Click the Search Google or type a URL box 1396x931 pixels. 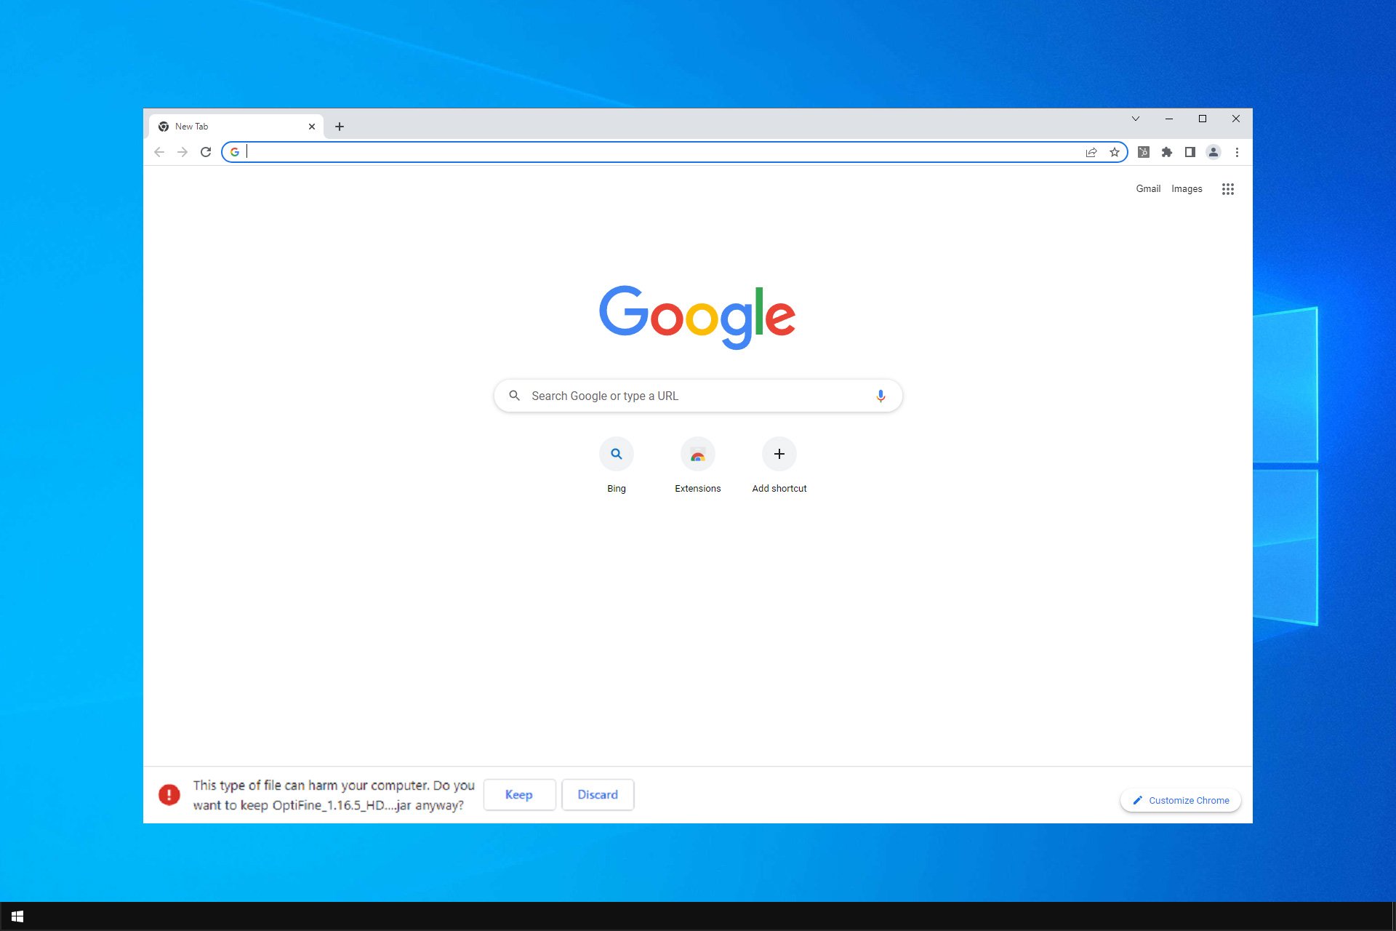click(x=698, y=396)
